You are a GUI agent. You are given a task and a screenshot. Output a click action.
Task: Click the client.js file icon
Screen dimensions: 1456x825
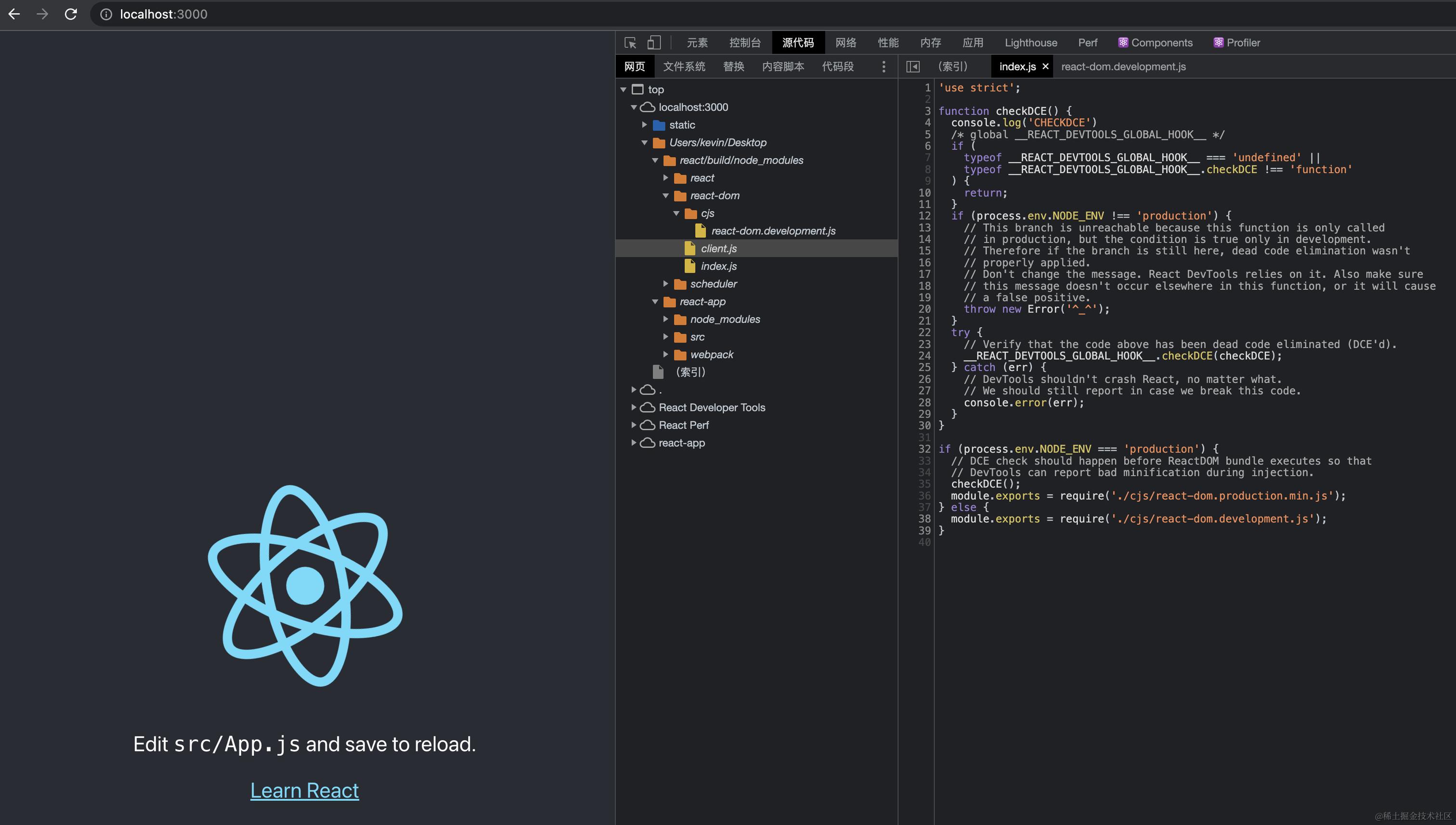[690, 248]
